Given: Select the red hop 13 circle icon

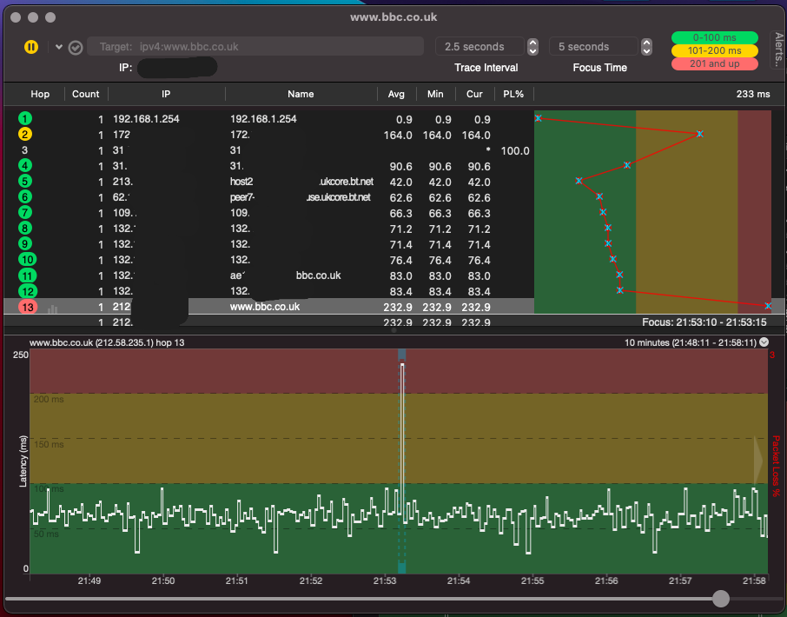Looking at the screenshot, I should pos(27,307).
